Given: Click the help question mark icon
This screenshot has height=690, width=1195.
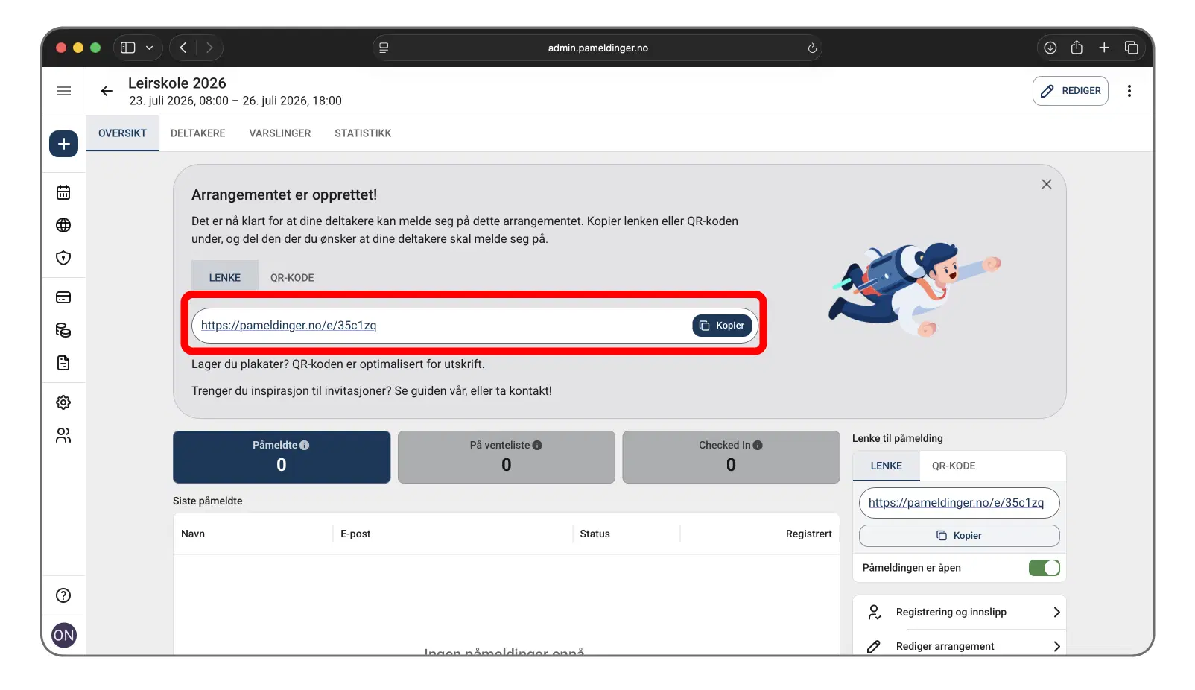Looking at the screenshot, I should pos(63,595).
